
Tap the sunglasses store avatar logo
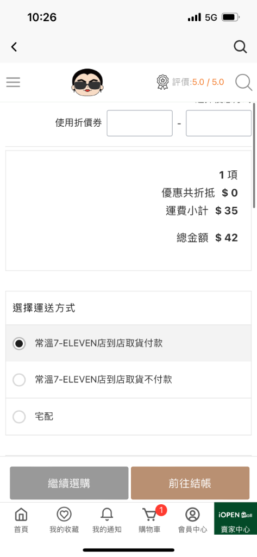point(87,83)
